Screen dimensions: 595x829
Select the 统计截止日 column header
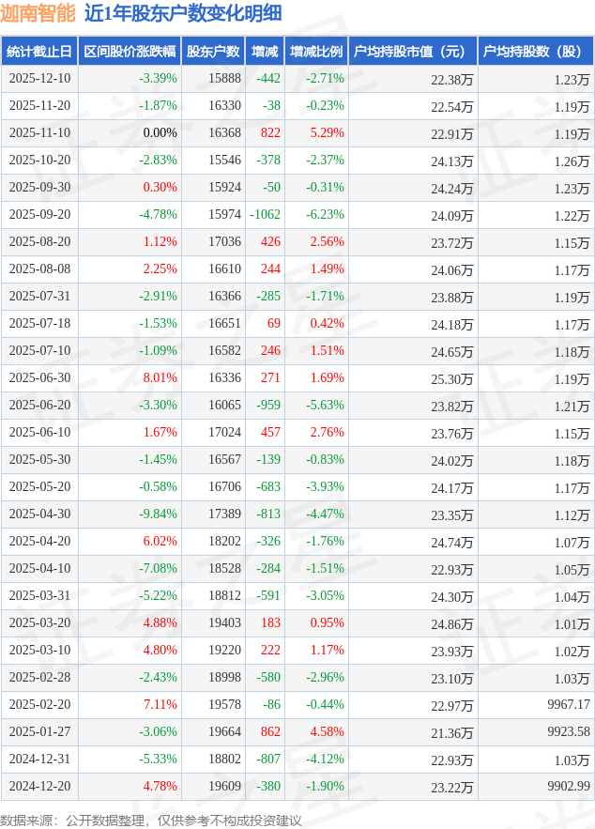click(39, 52)
